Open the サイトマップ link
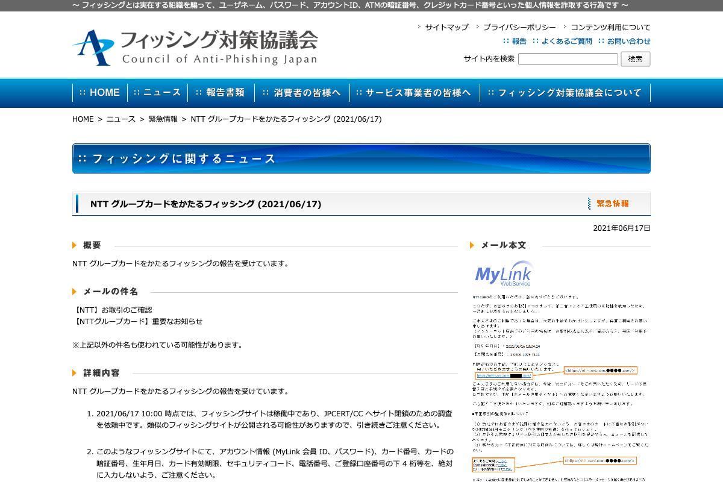 pos(446,27)
